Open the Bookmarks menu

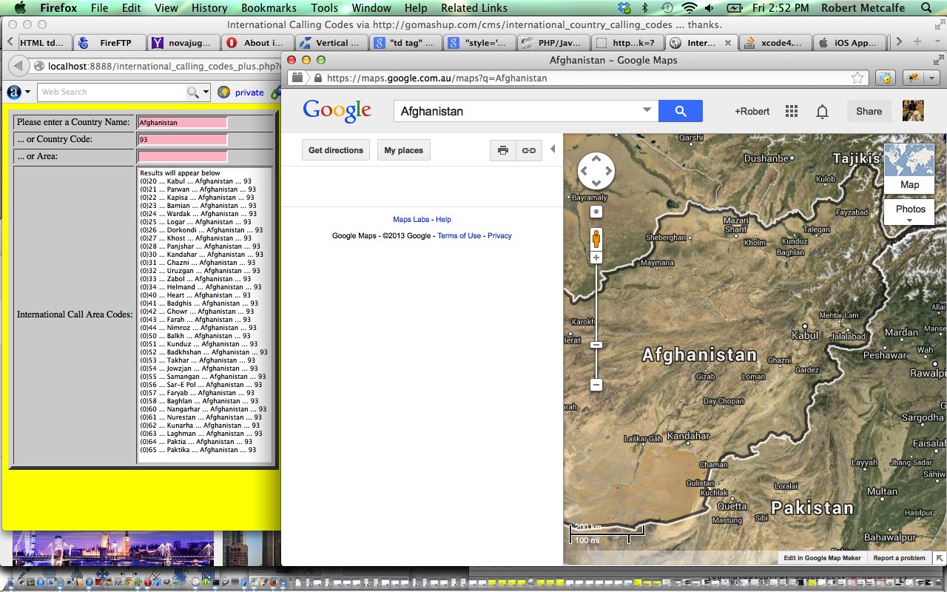[x=269, y=8]
